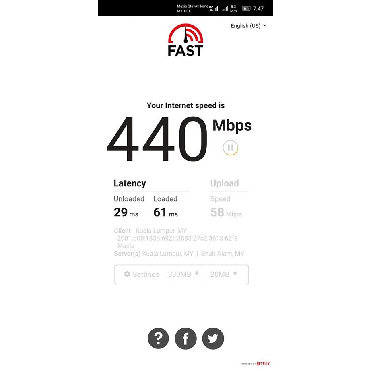Click the 20MB upload arrow icon

(x=235, y=274)
